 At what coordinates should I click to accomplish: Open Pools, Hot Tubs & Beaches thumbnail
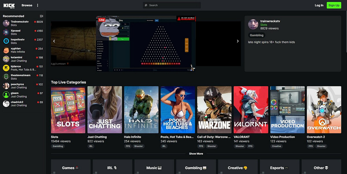[178, 110]
